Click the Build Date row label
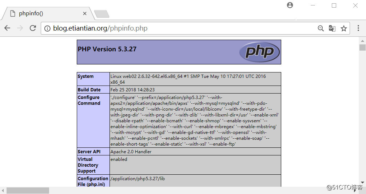Screen dimensions: 366x194 pyautogui.click(x=89, y=90)
